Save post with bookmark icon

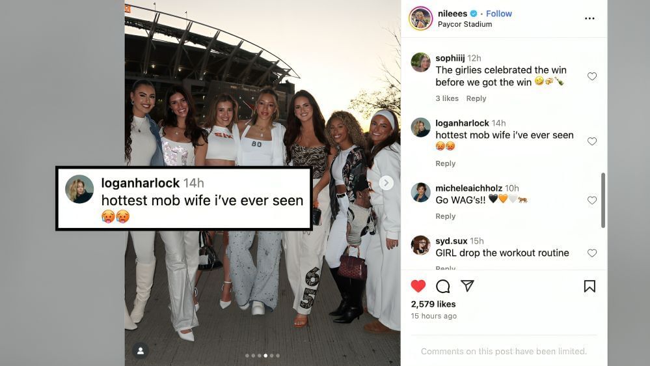click(589, 286)
